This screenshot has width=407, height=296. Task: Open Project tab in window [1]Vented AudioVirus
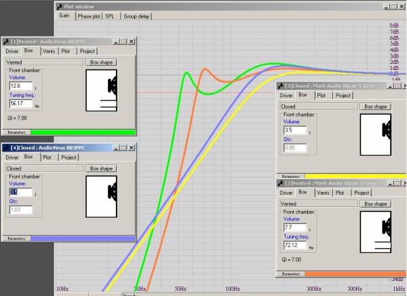click(88, 51)
